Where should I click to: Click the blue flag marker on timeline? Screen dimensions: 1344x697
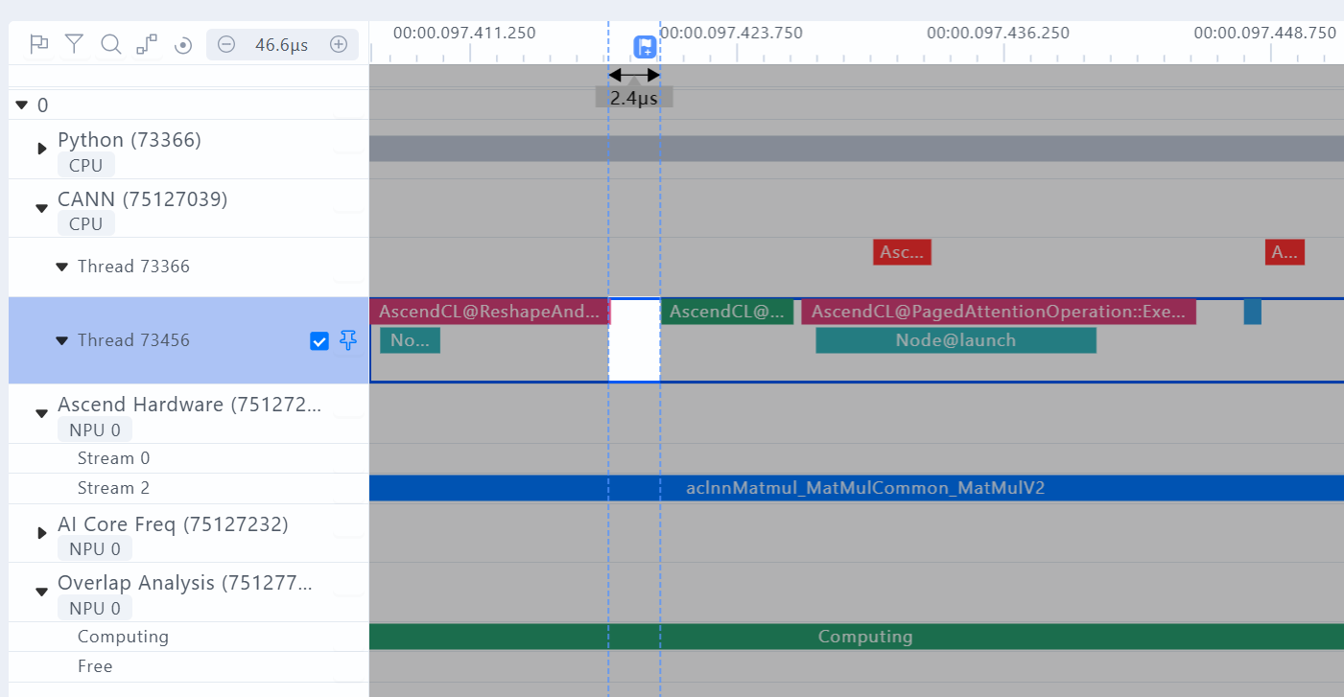645,47
